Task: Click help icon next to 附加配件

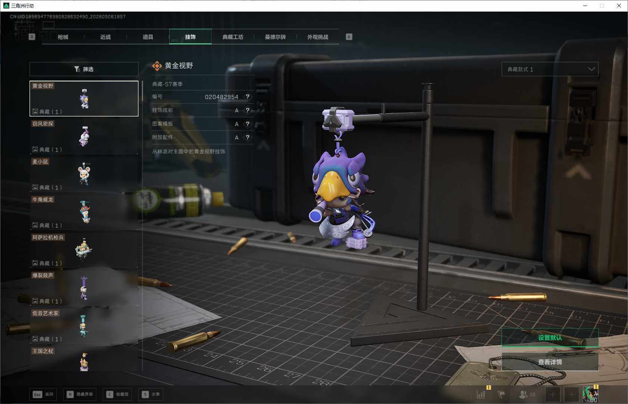Action: coord(248,137)
